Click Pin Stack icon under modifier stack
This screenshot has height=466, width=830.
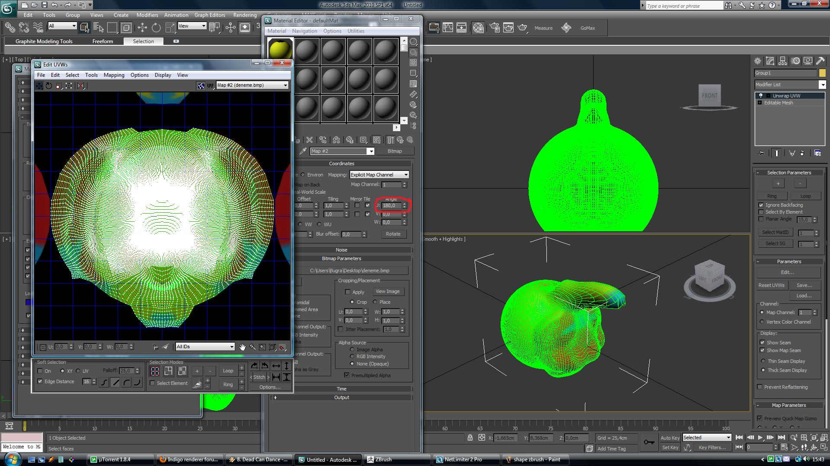[x=761, y=153]
